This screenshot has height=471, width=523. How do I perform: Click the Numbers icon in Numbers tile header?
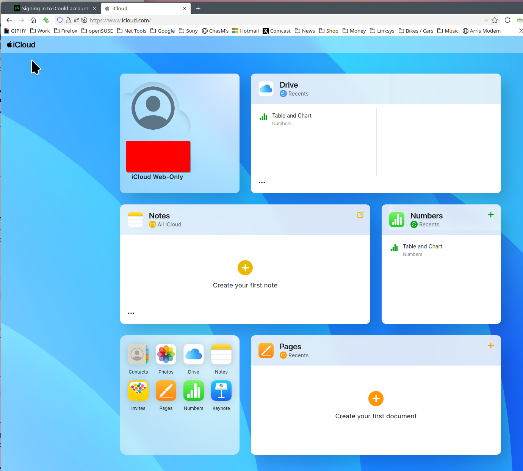[x=397, y=220]
